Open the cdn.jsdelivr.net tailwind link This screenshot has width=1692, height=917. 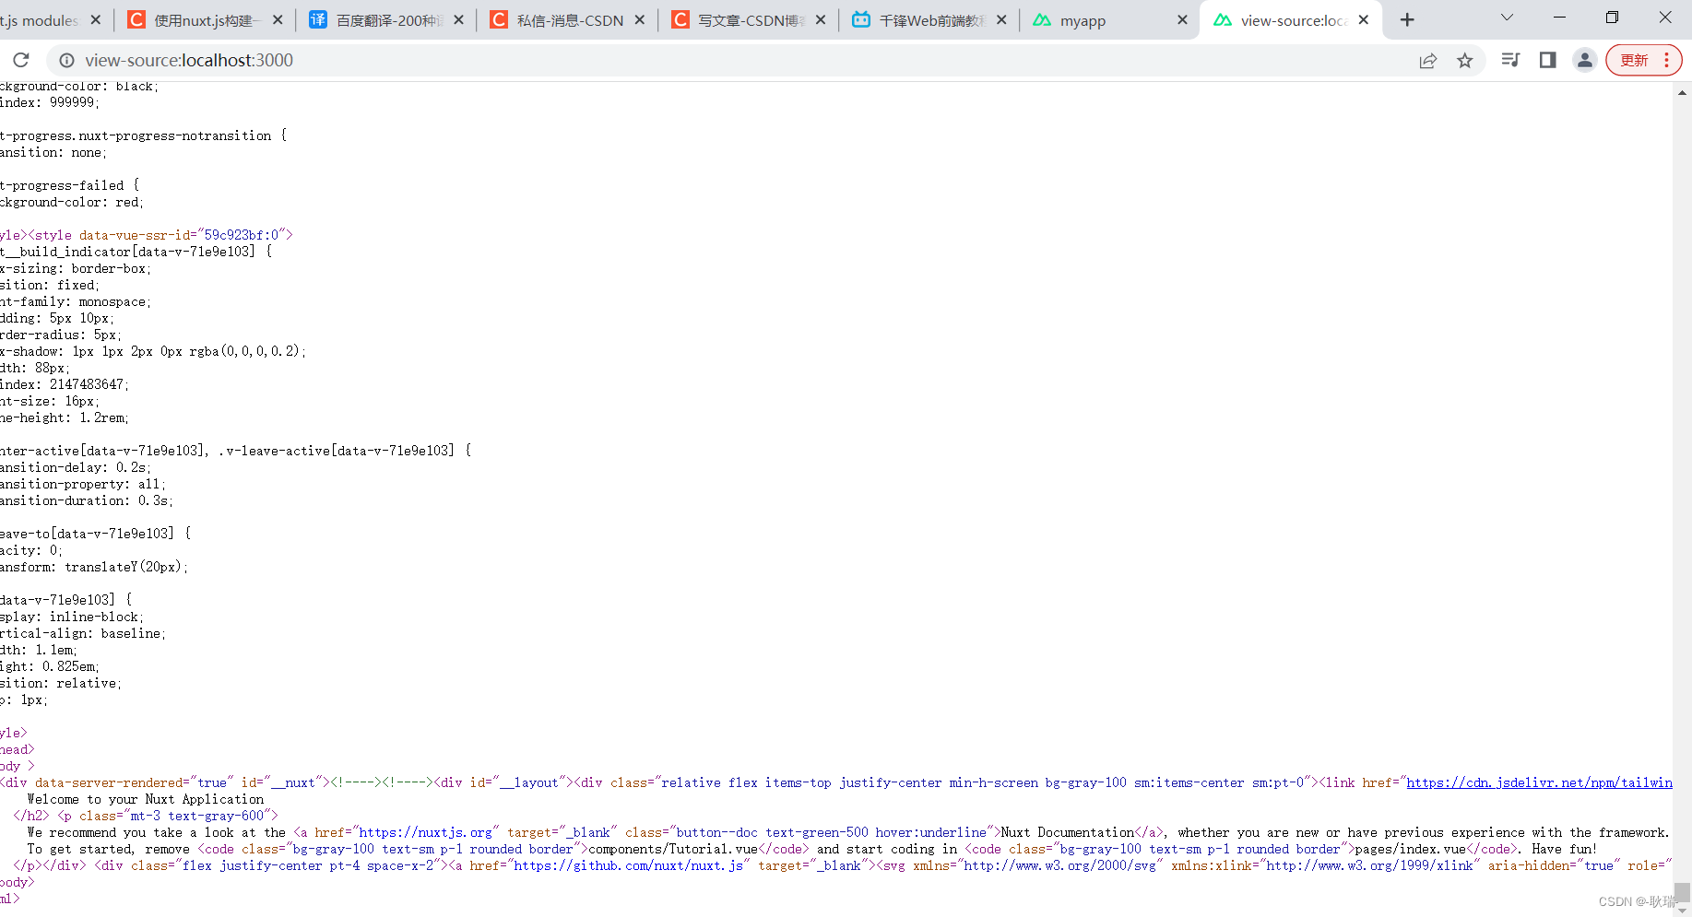tap(1539, 782)
